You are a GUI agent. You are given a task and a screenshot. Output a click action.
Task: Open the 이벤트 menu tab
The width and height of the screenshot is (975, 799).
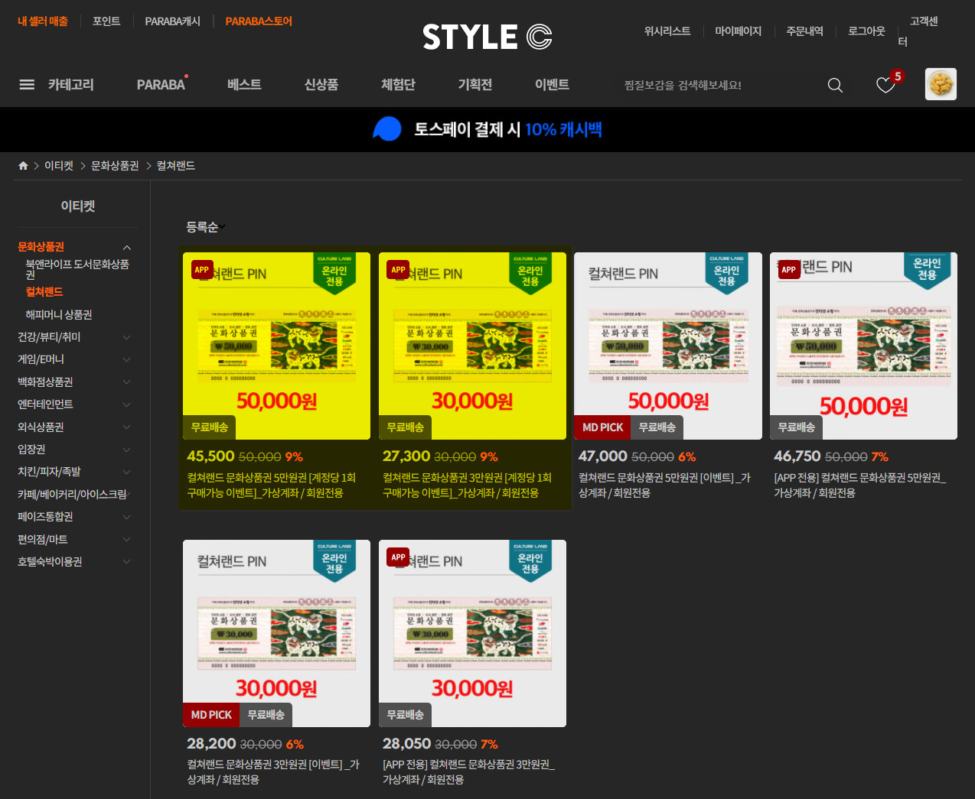click(552, 85)
